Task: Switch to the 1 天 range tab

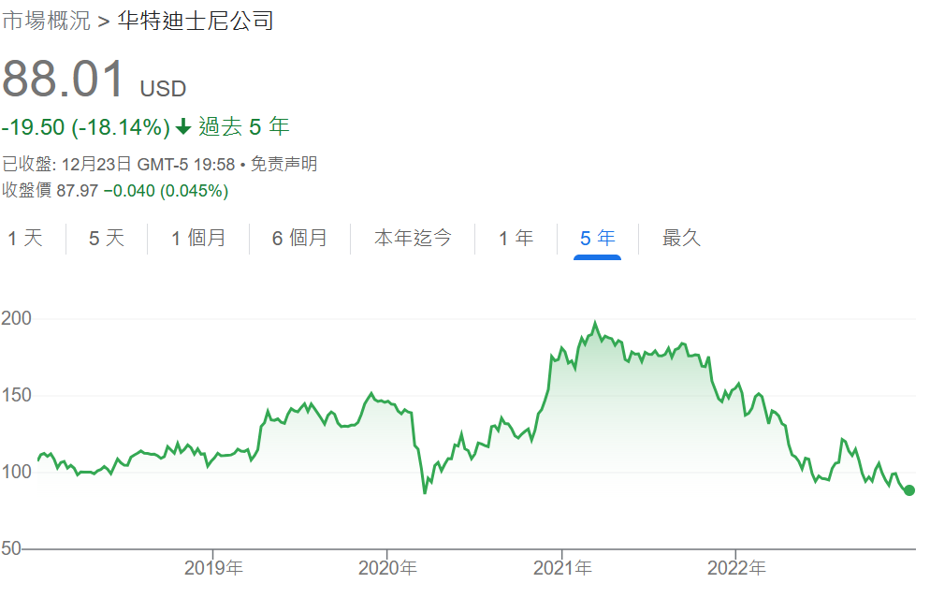Action: (x=25, y=238)
